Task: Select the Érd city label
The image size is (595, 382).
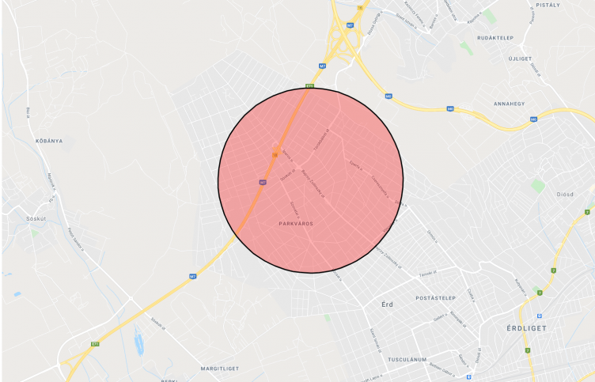Action: click(x=388, y=304)
